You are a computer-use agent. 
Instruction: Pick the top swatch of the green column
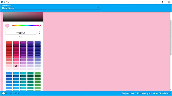38,73
